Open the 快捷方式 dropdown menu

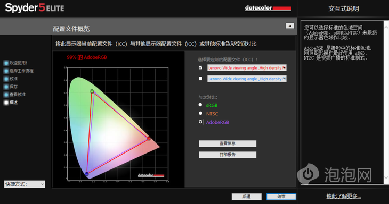(25, 184)
